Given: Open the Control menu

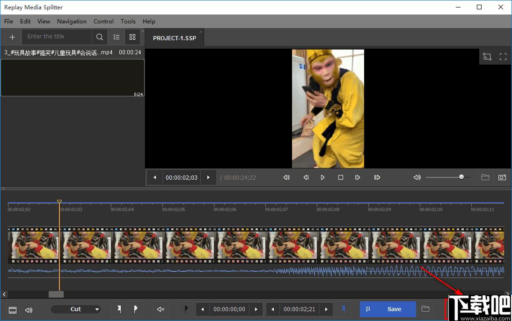Looking at the screenshot, I should click(x=103, y=21).
